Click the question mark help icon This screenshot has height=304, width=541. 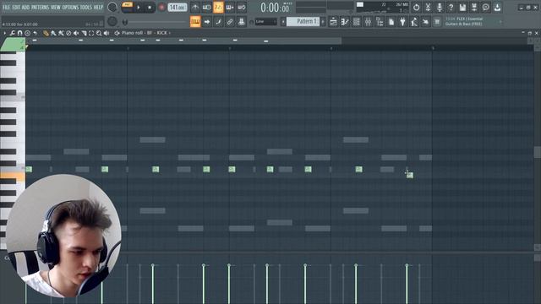click(x=451, y=8)
